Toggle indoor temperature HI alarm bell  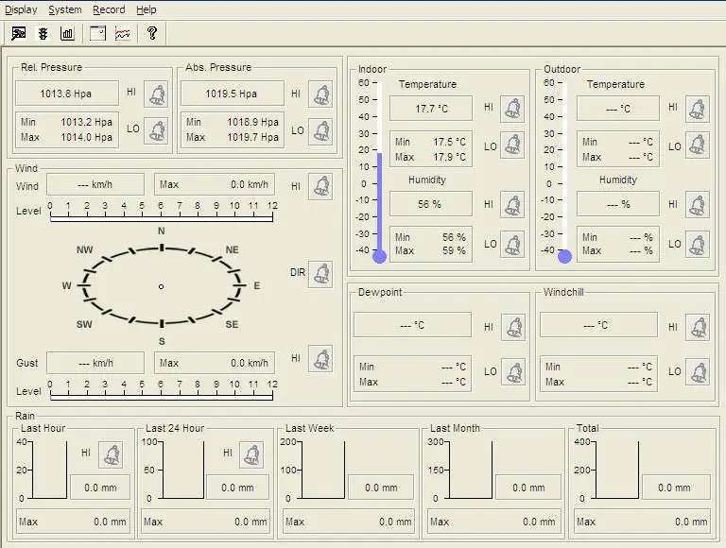[513, 108]
